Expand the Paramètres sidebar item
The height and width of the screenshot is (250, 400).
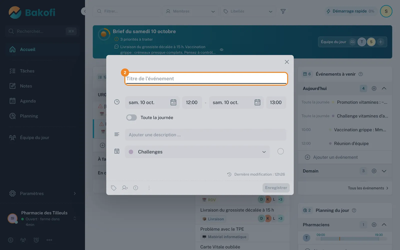[42, 193]
